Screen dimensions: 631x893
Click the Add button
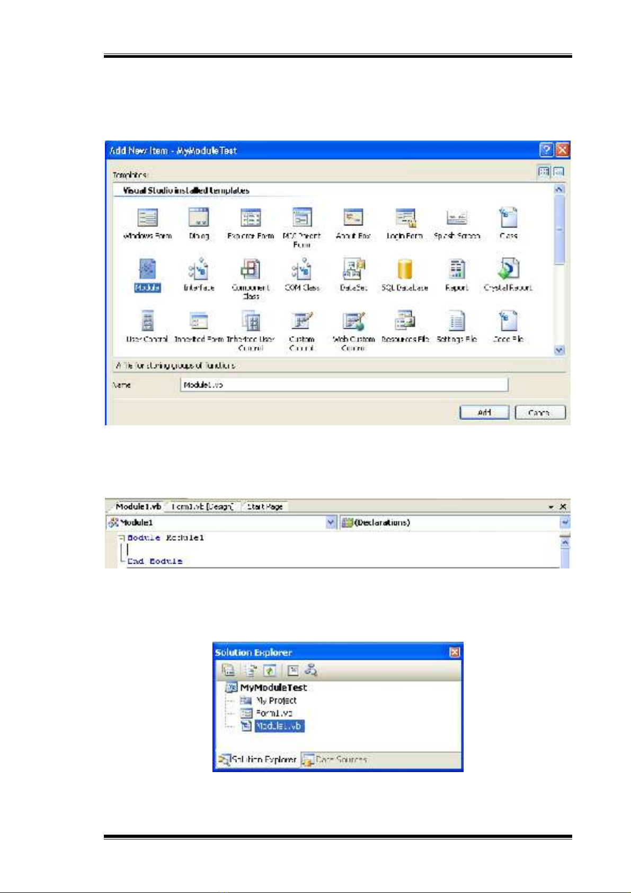pyautogui.click(x=484, y=413)
